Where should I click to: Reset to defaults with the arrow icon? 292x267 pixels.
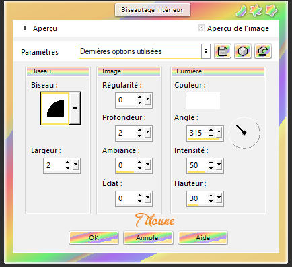pos(263,51)
